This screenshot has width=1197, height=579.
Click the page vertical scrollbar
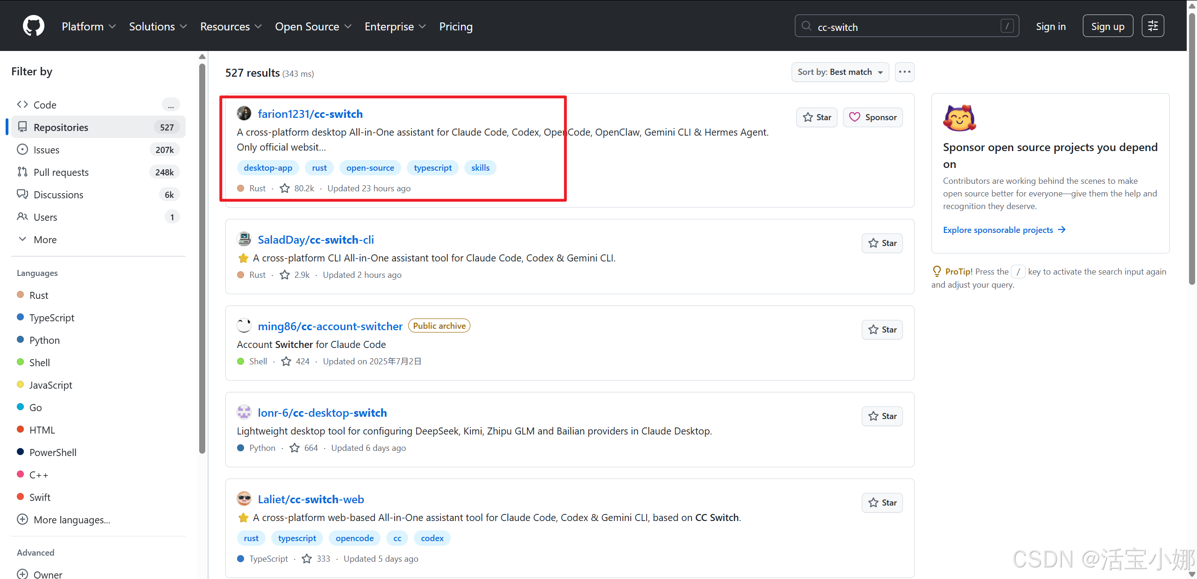(x=1192, y=150)
